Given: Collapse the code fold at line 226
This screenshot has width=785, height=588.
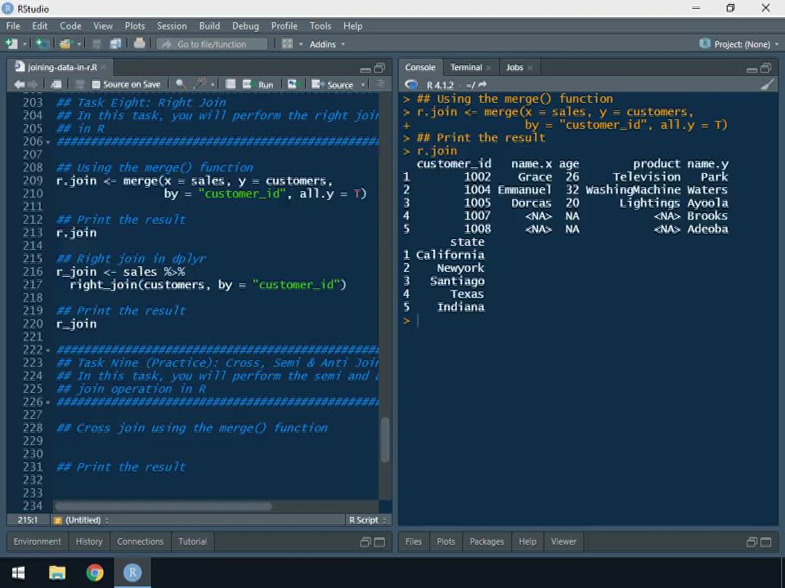Looking at the screenshot, I should coord(48,403).
